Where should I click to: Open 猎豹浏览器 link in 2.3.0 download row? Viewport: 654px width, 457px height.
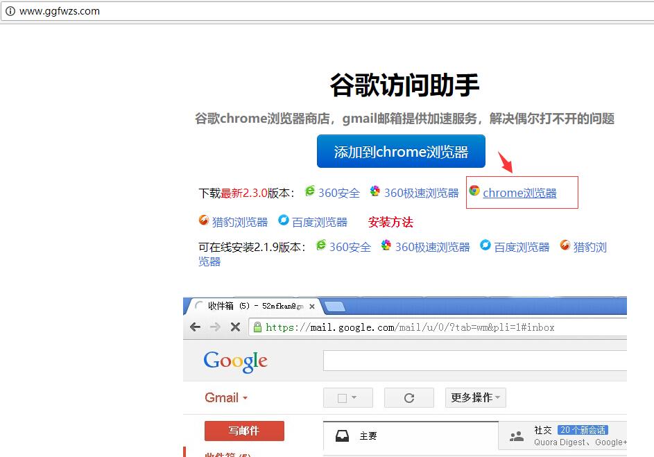pos(240,222)
